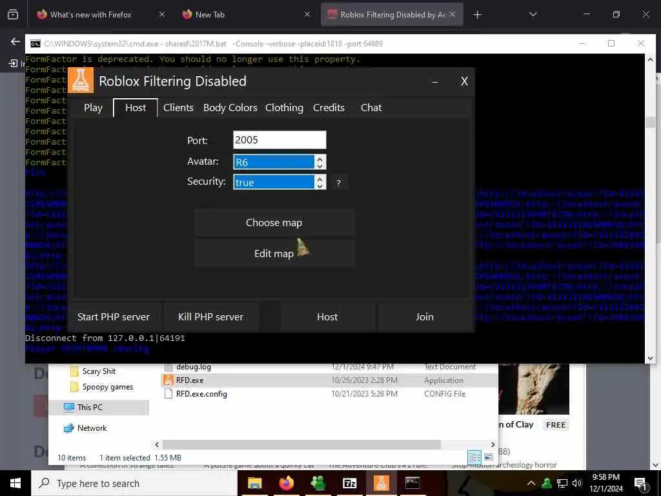This screenshot has width=661, height=496.
Task: Open Firefox View icon at top left
Action: tap(13, 14)
